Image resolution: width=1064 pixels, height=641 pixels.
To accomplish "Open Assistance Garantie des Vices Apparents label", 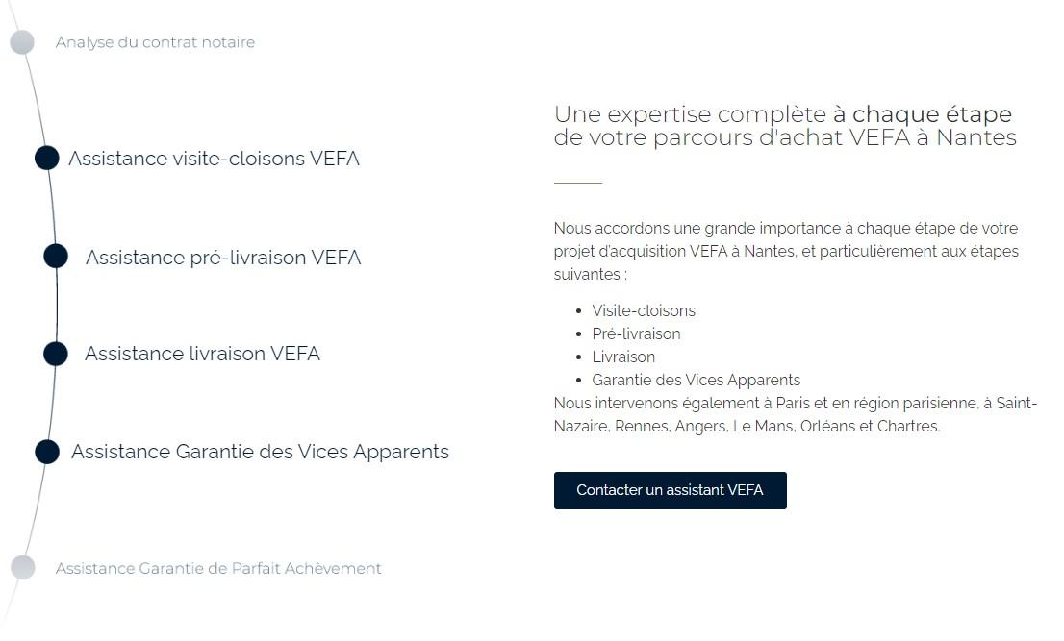I will [x=260, y=452].
